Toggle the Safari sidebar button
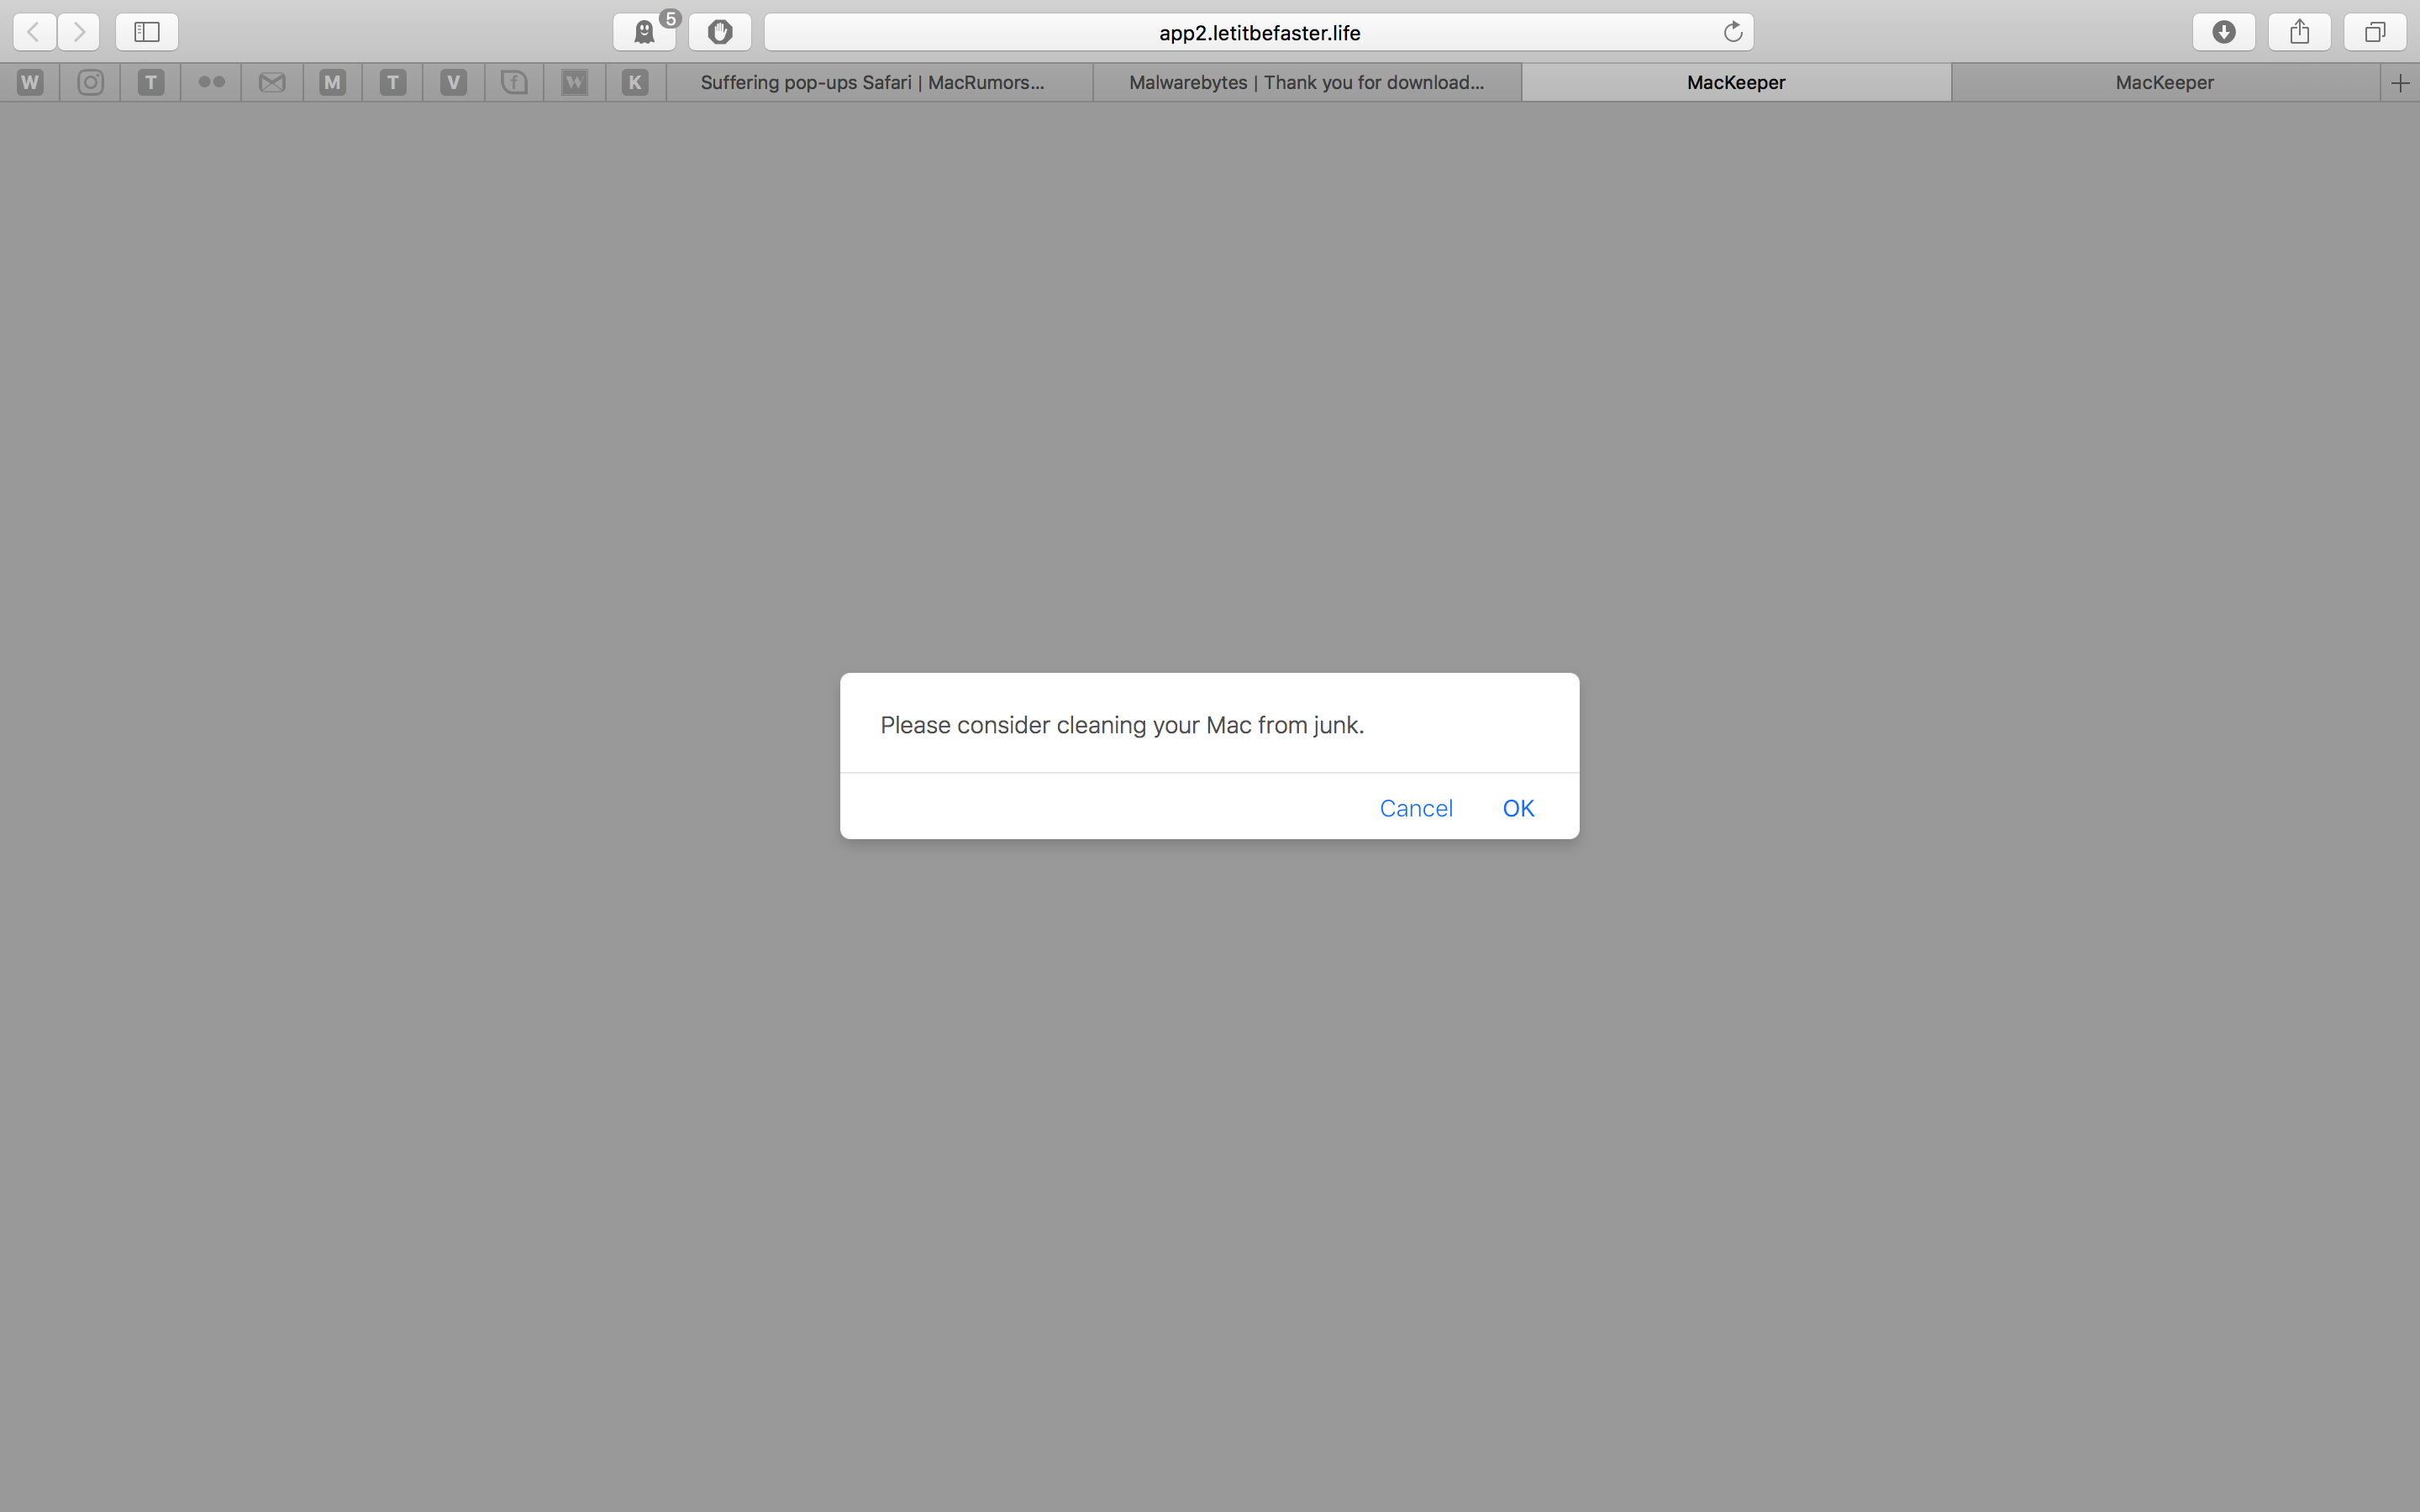 (x=147, y=32)
